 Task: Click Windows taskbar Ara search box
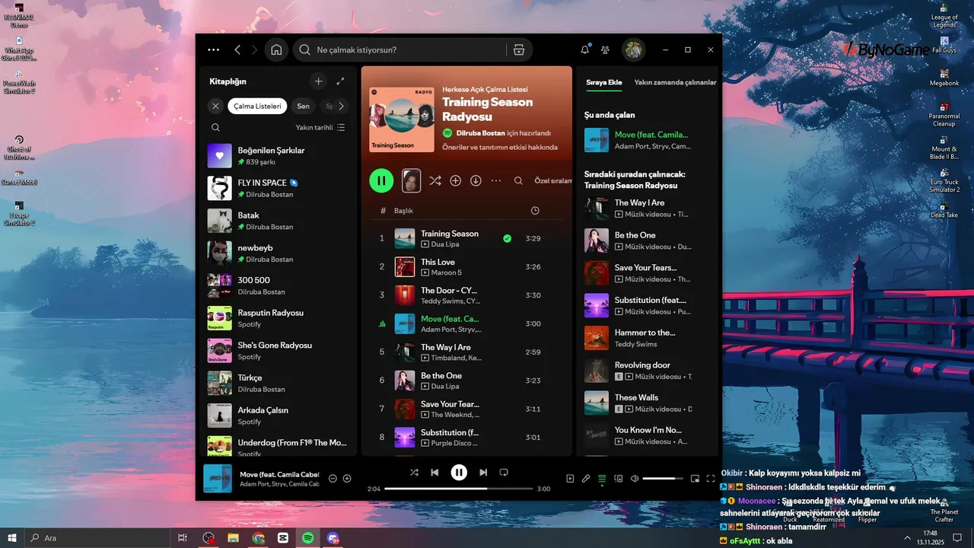click(x=97, y=538)
